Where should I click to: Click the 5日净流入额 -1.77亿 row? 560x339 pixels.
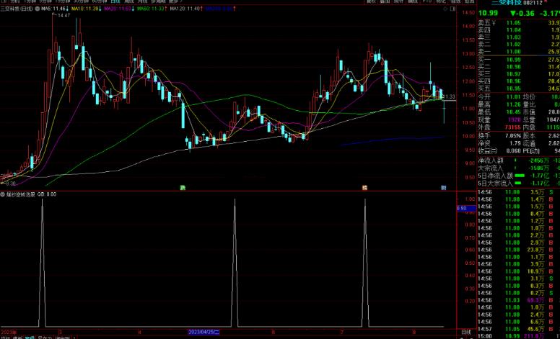click(519, 176)
